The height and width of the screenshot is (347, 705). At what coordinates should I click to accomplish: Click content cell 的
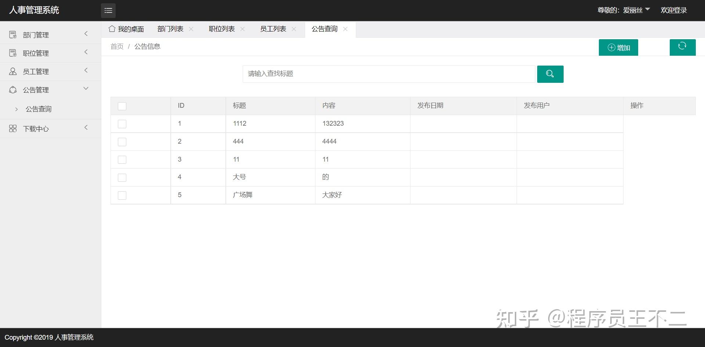tap(363, 177)
